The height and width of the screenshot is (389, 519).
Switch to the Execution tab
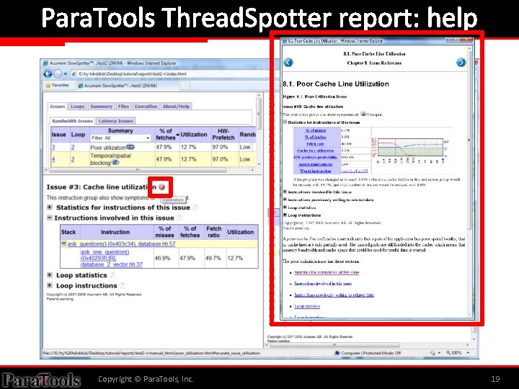click(x=146, y=107)
